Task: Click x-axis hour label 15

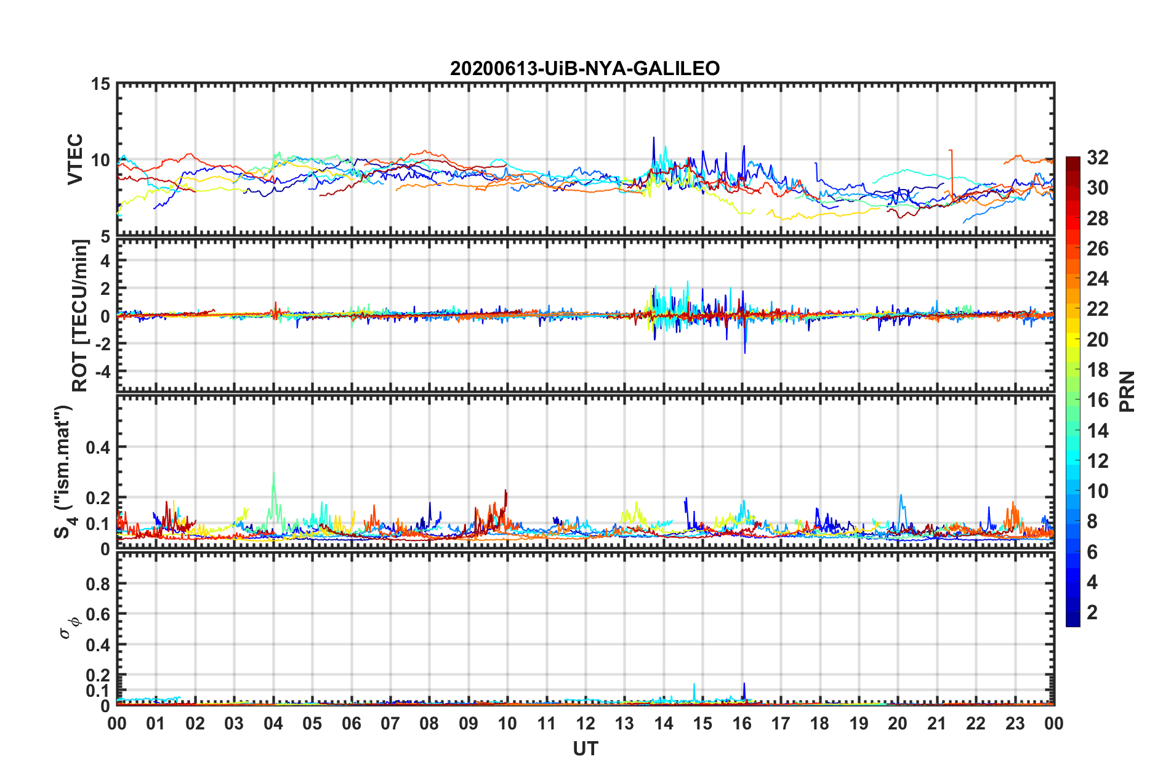Action: pos(702,723)
